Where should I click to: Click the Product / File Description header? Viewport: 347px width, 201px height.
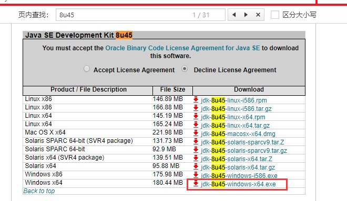[88, 90]
